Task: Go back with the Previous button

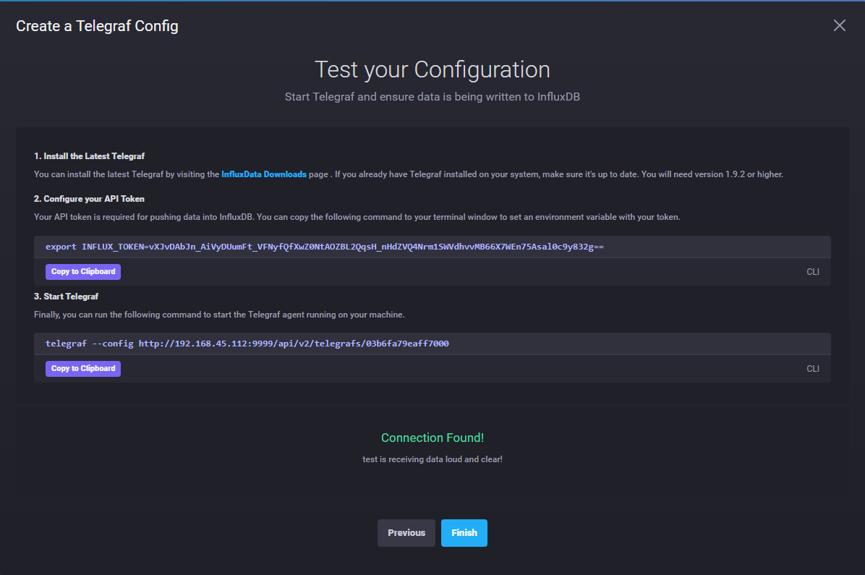Action: point(406,533)
